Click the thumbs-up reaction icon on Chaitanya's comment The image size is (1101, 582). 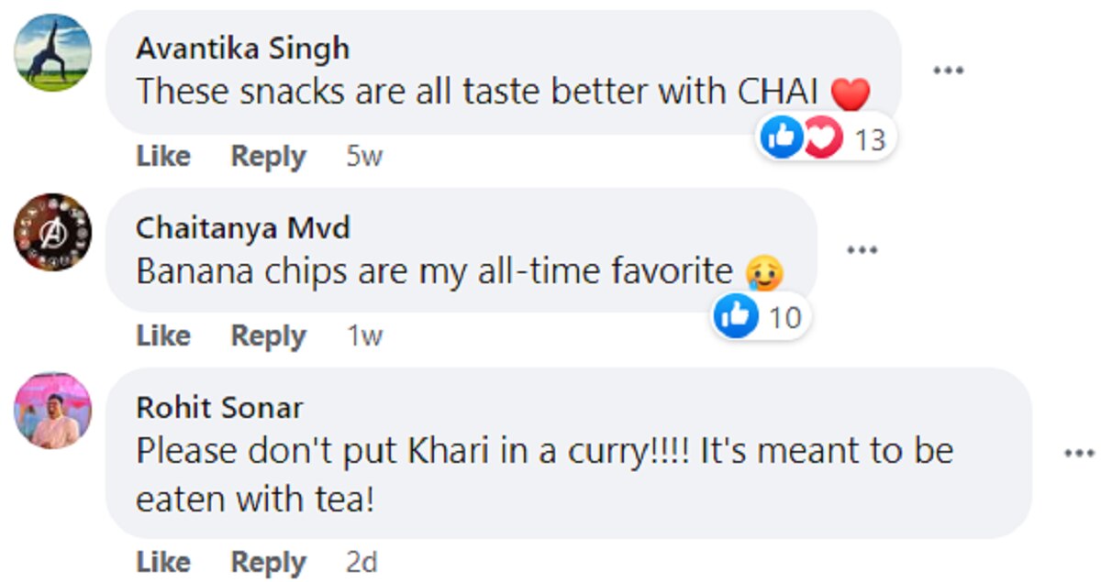tap(736, 317)
